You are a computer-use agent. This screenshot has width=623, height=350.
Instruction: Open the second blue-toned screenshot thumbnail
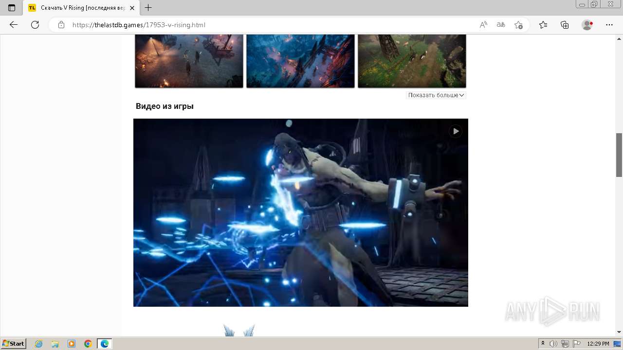[x=300, y=61]
